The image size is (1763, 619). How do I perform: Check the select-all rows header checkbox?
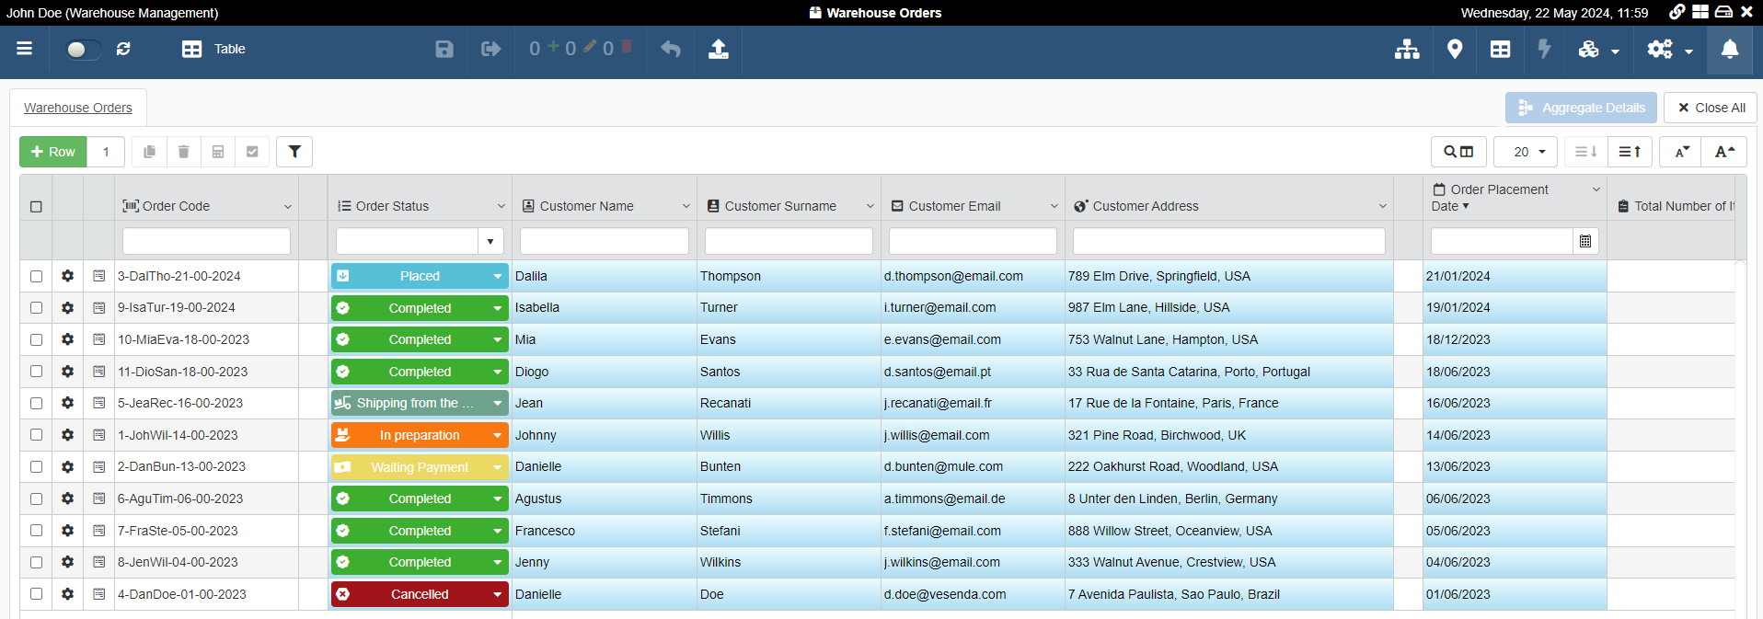[36, 206]
